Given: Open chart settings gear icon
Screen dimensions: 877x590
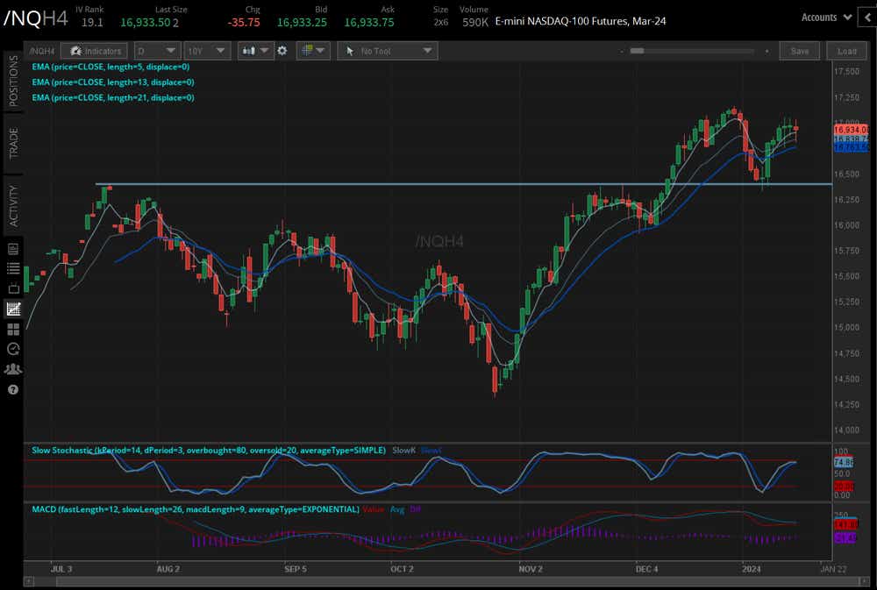Looking at the screenshot, I should (x=282, y=51).
